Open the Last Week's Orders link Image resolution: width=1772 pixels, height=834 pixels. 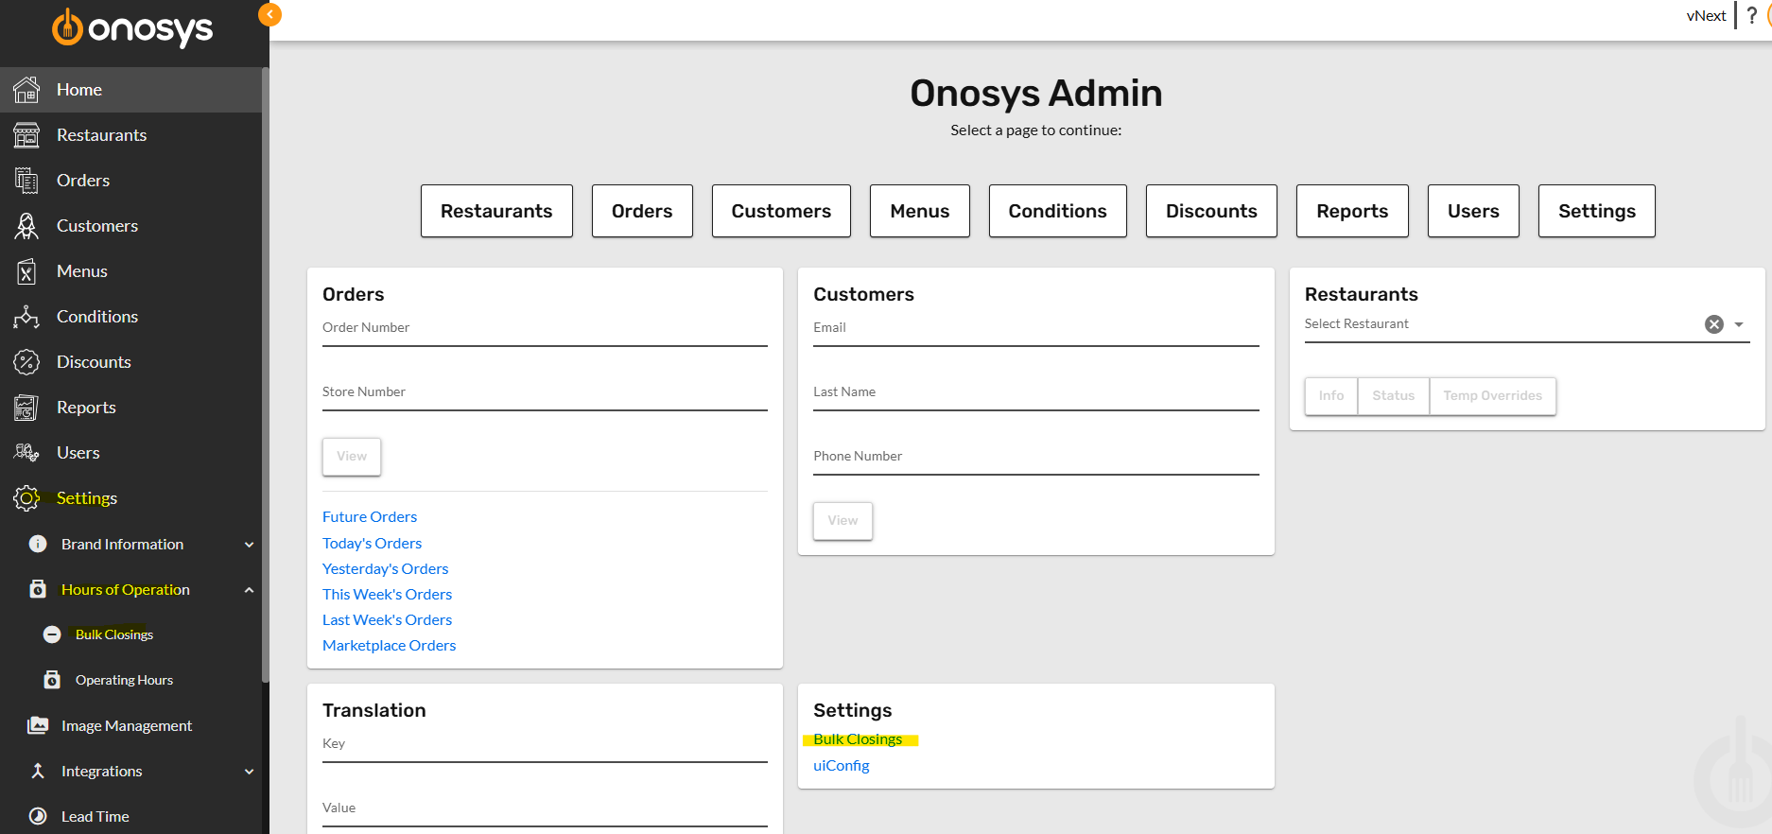coord(387,620)
